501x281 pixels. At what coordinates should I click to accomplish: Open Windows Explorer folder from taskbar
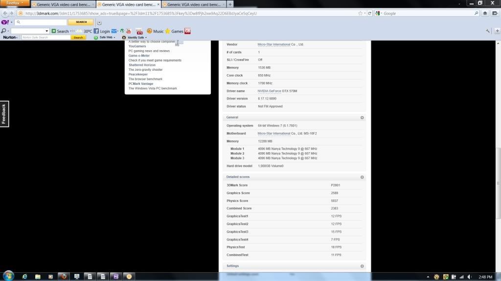click(x=38, y=277)
